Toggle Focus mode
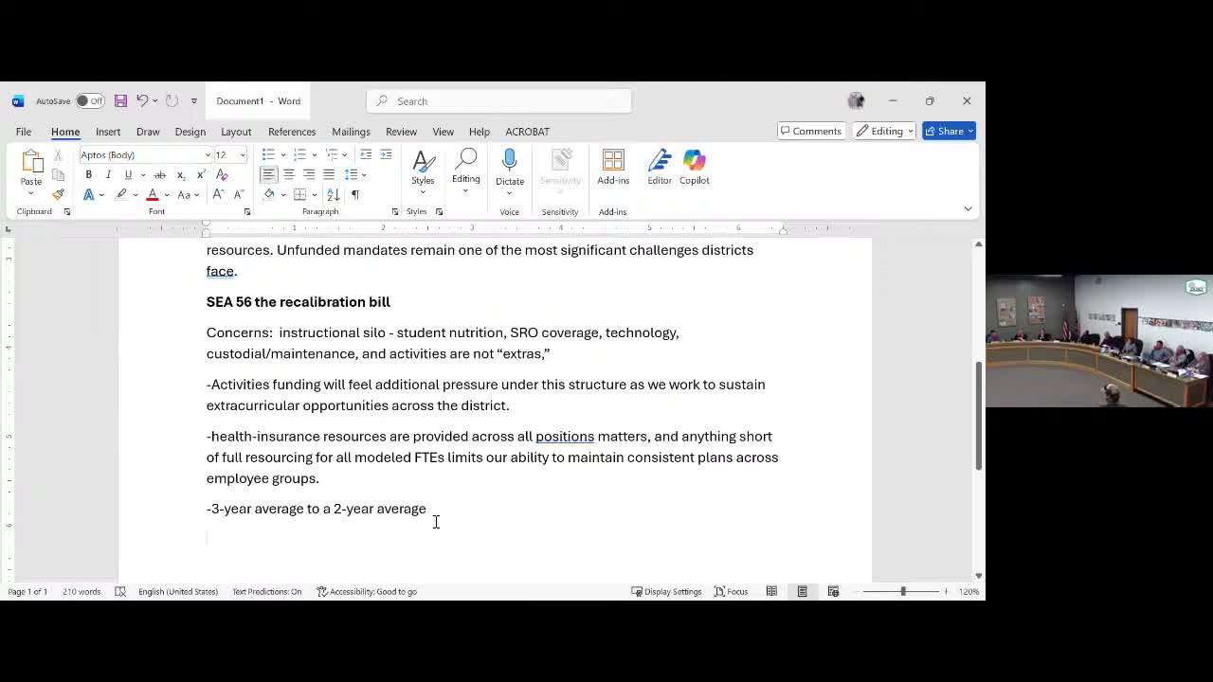Screen dimensions: 1213x682 732,592
